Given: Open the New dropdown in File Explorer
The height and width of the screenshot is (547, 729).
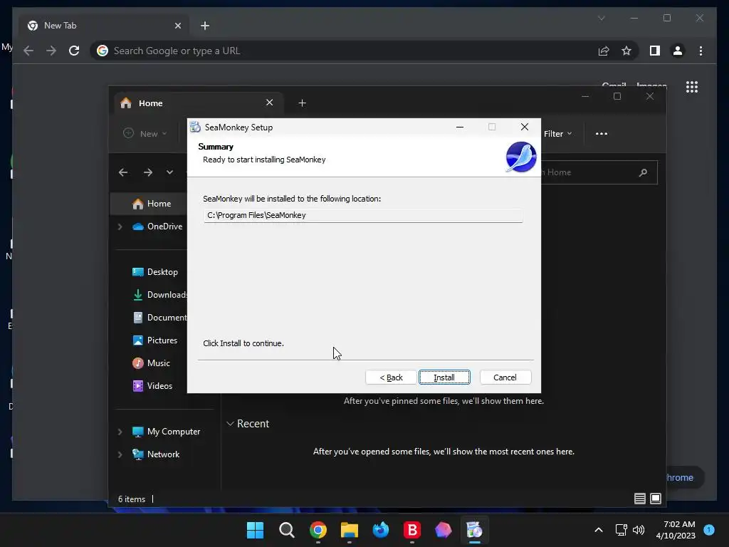Looking at the screenshot, I should click(145, 133).
